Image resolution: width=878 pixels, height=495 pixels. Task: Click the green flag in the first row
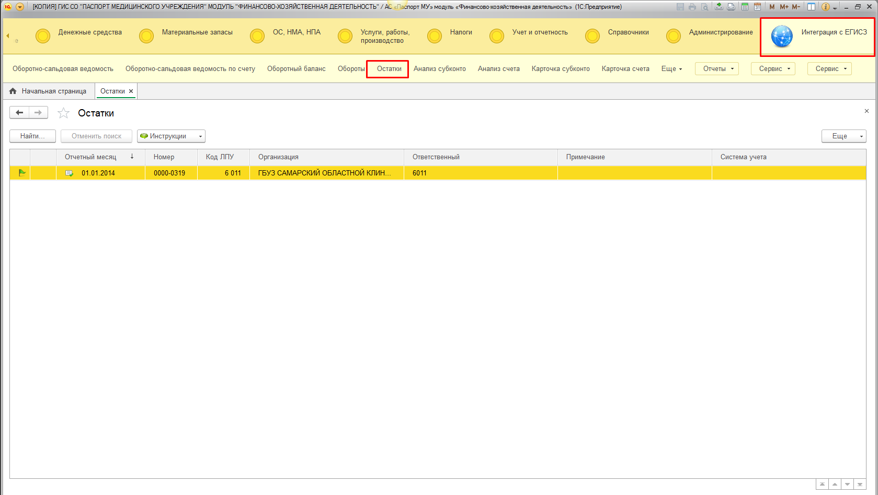(x=22, y=173)
